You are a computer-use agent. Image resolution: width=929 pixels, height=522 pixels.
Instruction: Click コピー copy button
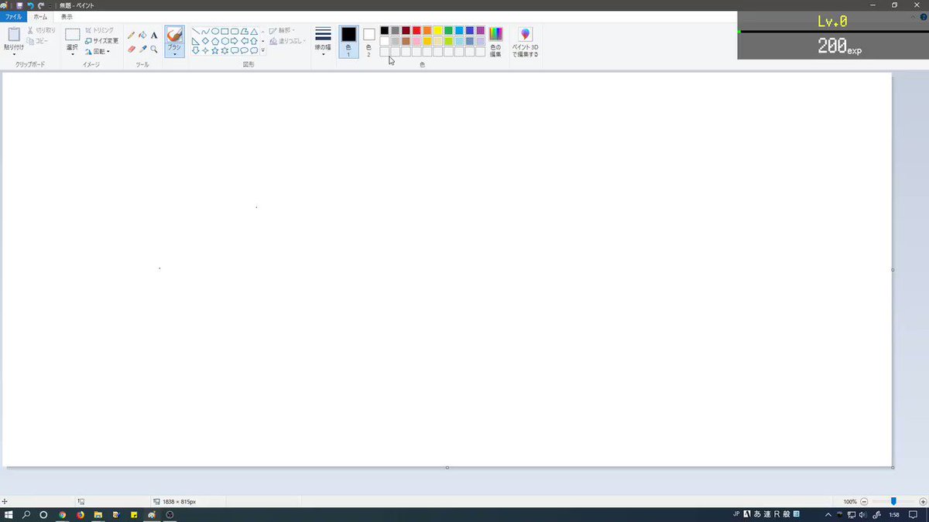(39, 40)
